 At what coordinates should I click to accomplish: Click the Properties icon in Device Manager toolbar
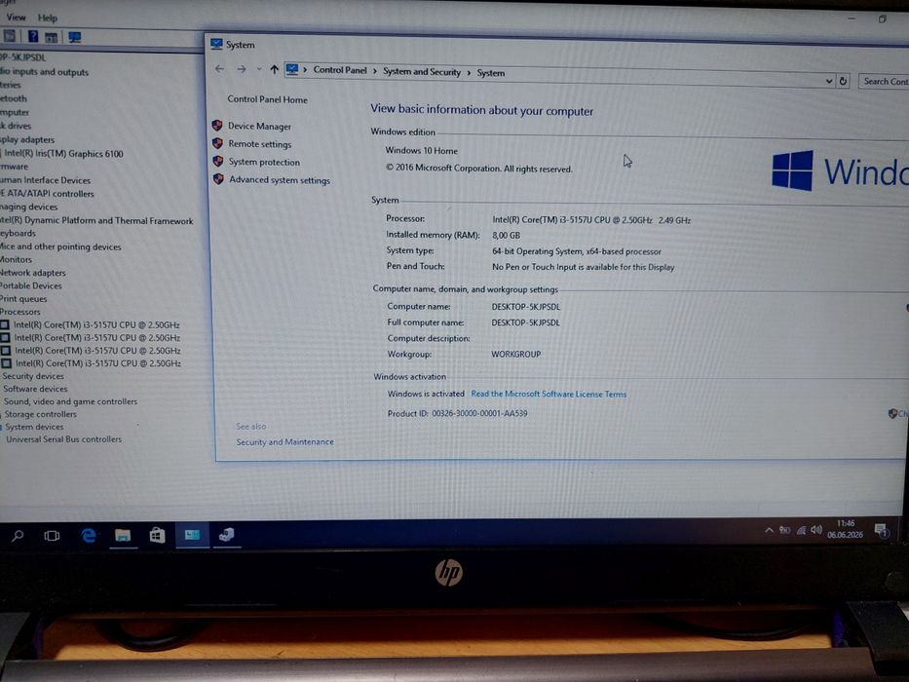point(10,37)
